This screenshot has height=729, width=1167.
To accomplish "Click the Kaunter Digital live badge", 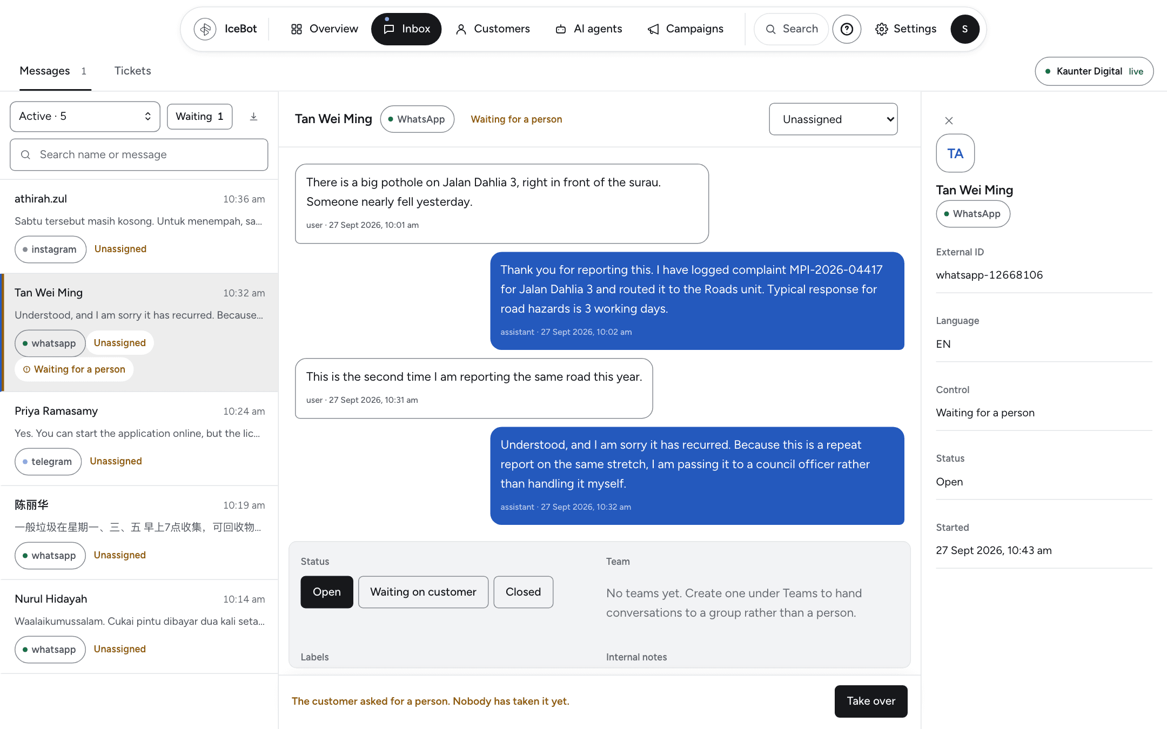I will pyautogui.click(x=1094, y=71).
